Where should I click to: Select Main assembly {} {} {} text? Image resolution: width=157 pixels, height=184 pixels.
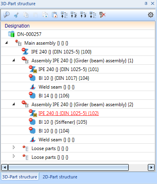coord(46,43)
